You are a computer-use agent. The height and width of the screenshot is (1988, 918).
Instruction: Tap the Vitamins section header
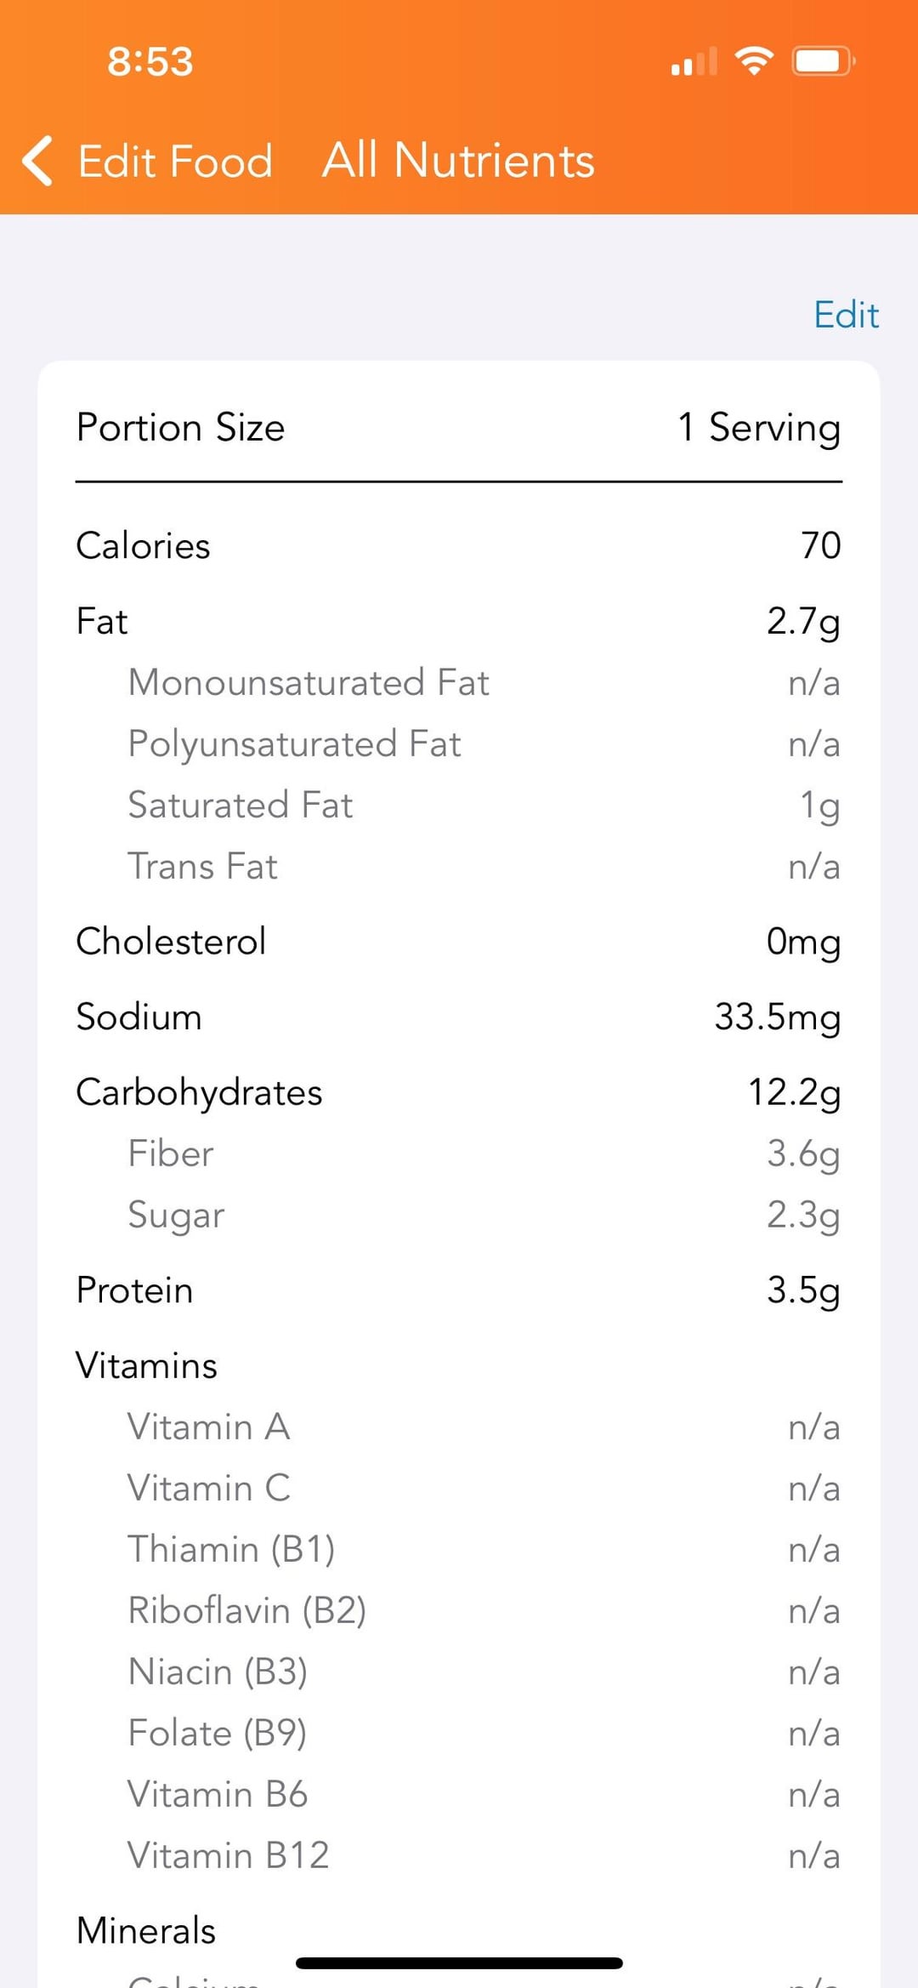coord(147,1365)
